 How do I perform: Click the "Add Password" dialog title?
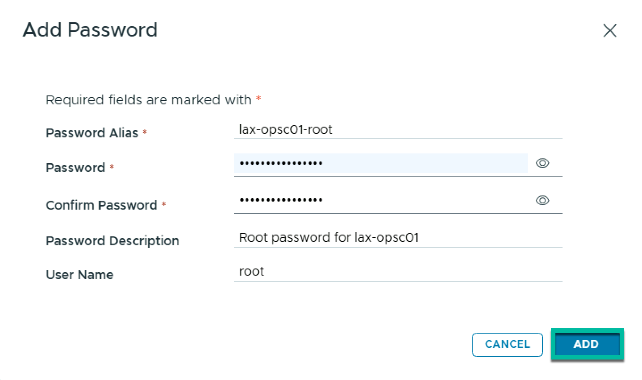pos(90,30)
